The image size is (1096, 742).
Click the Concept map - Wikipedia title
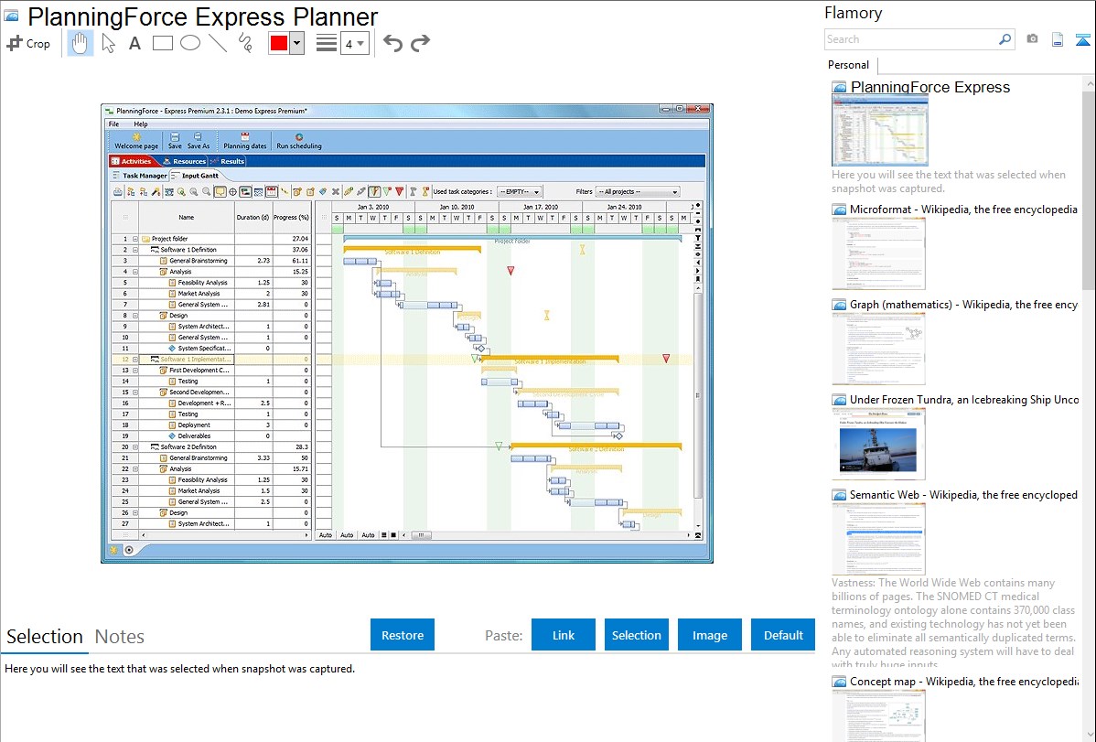coord(964,681)
